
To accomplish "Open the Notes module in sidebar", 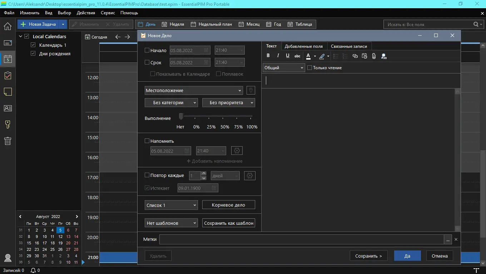I will tap(8, 92).
